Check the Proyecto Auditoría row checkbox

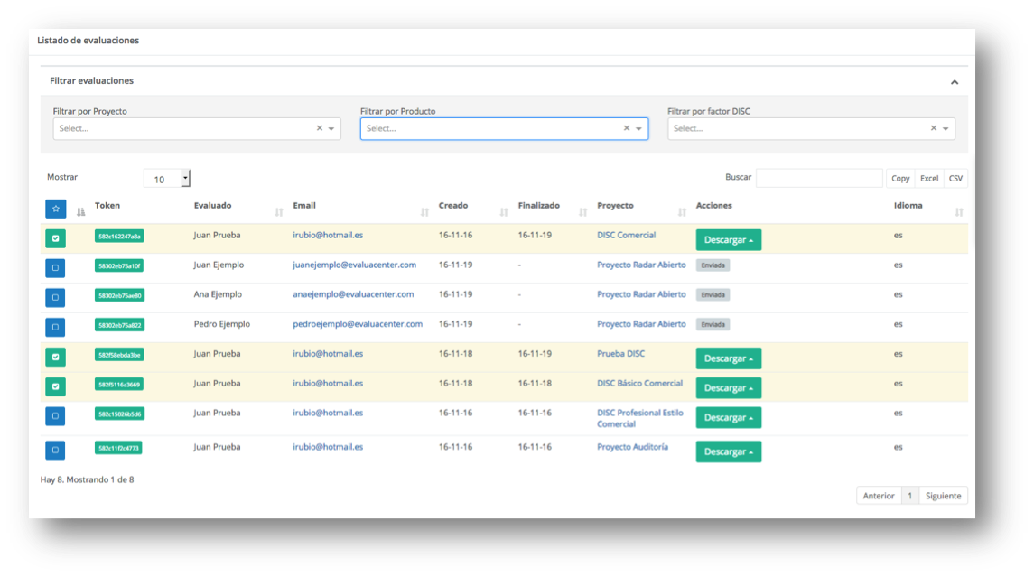[x=55, y=451]
